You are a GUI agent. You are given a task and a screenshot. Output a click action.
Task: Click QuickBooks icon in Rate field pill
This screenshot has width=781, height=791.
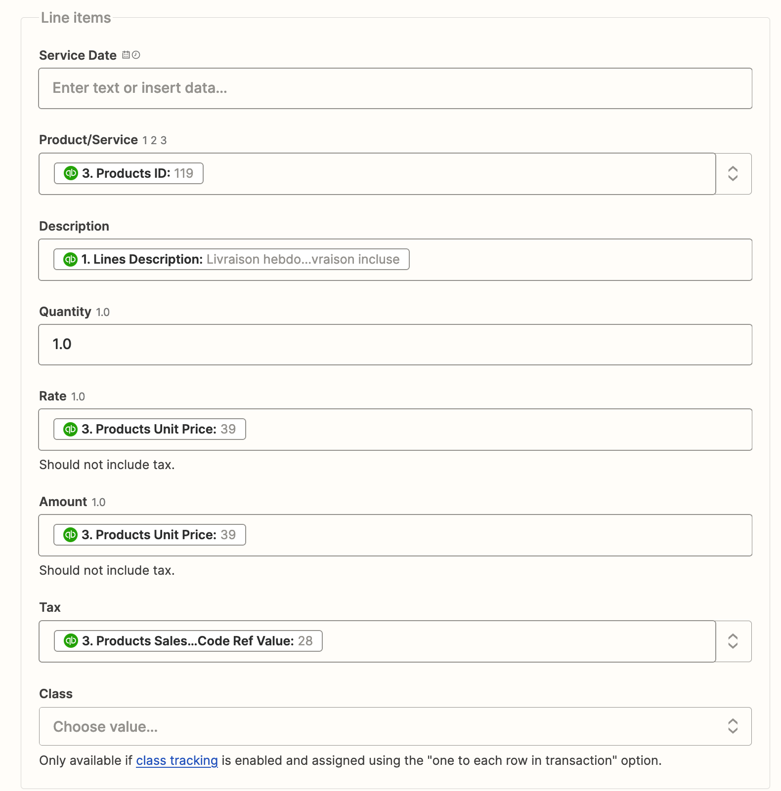tap(70, 429)
